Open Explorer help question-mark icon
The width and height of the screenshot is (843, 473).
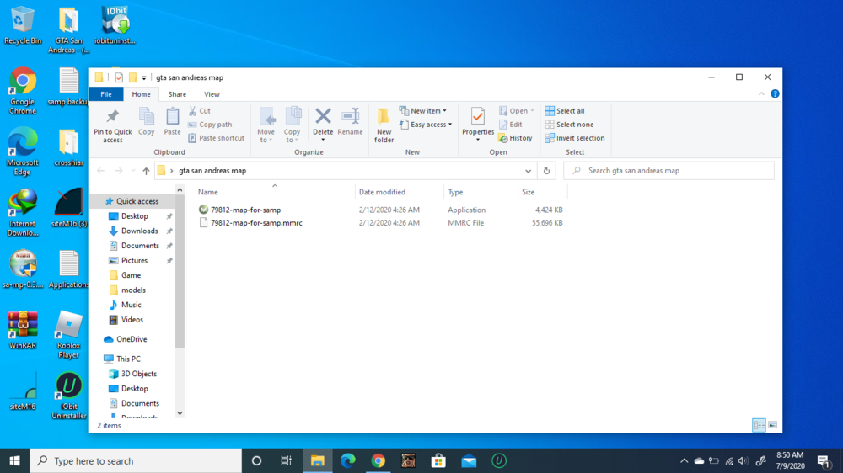pos(775,93)
